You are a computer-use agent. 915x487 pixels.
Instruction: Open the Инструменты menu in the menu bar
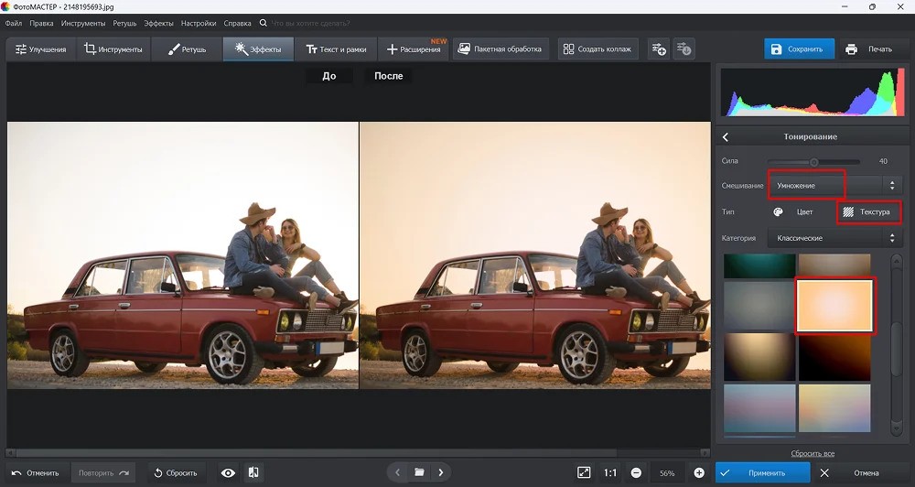tap(83, 24)
